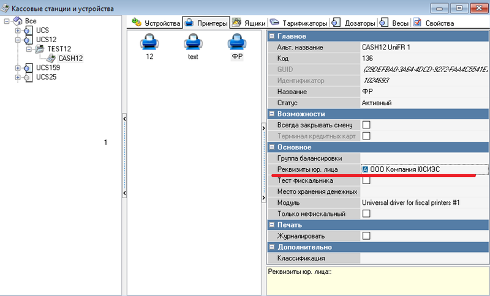The image size is (490, 296).
Task: Click the empty Группа балансировки value field
Action: pos(424,158)
